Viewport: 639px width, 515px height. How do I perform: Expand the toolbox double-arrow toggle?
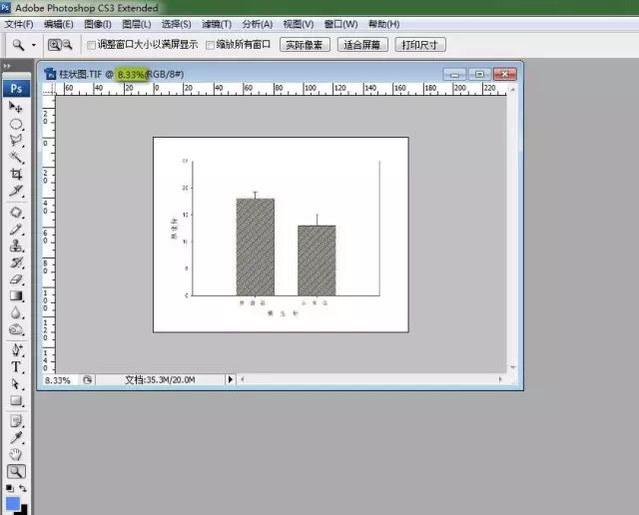[7, 66]
